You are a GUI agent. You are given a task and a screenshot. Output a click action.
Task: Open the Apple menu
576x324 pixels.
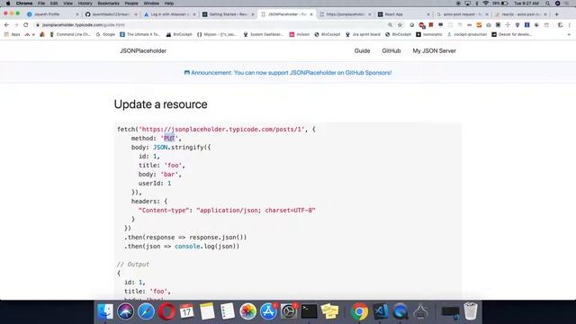[x=8, y=4]
